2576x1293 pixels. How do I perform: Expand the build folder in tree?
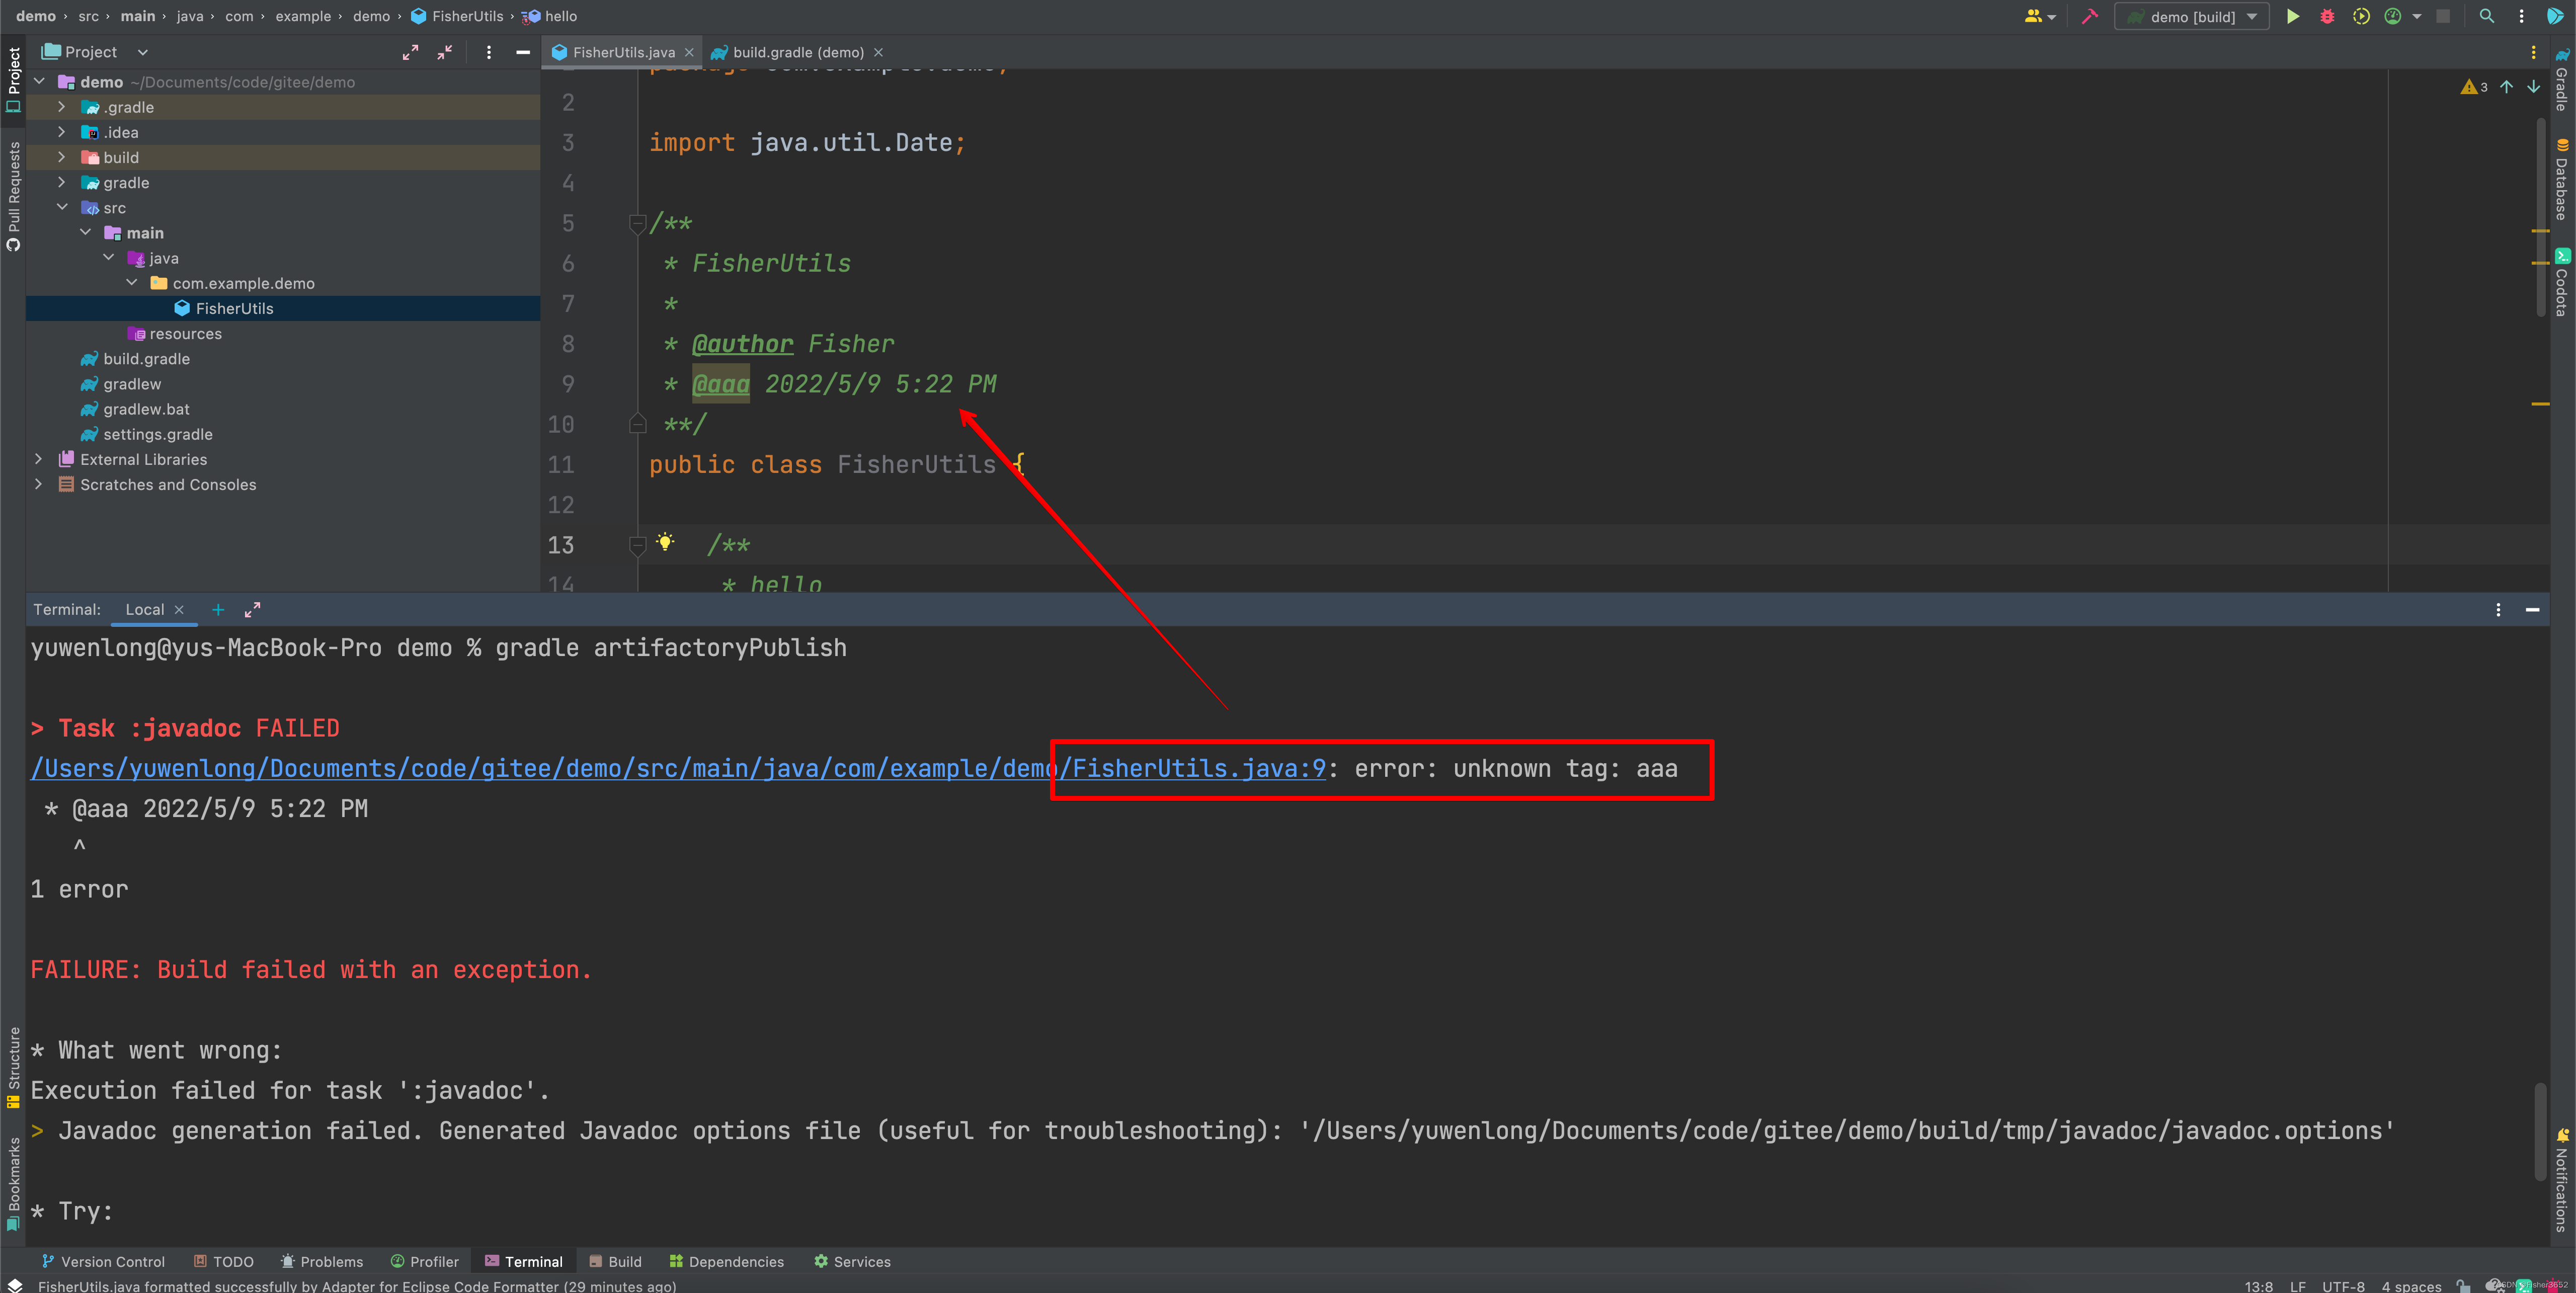(x=62, y=157)
